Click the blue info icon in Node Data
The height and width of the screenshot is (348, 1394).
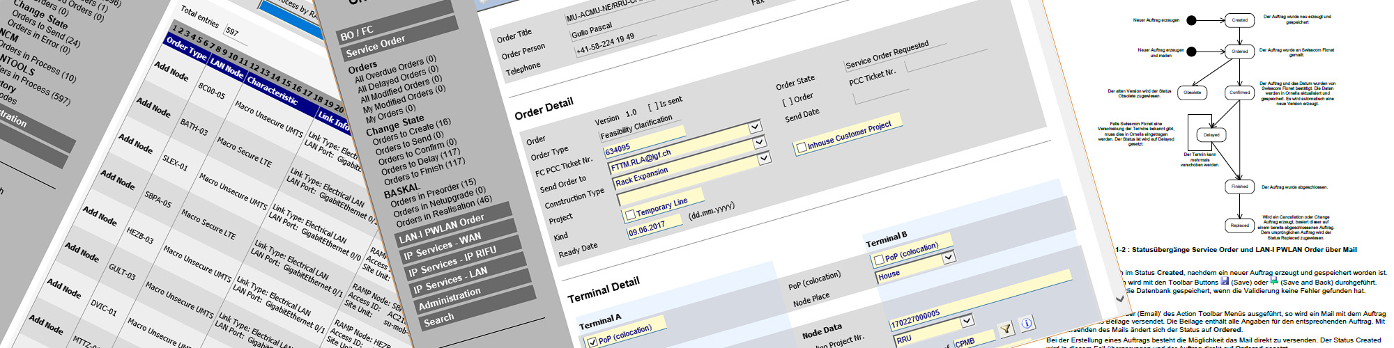(x=1026, y=324)
